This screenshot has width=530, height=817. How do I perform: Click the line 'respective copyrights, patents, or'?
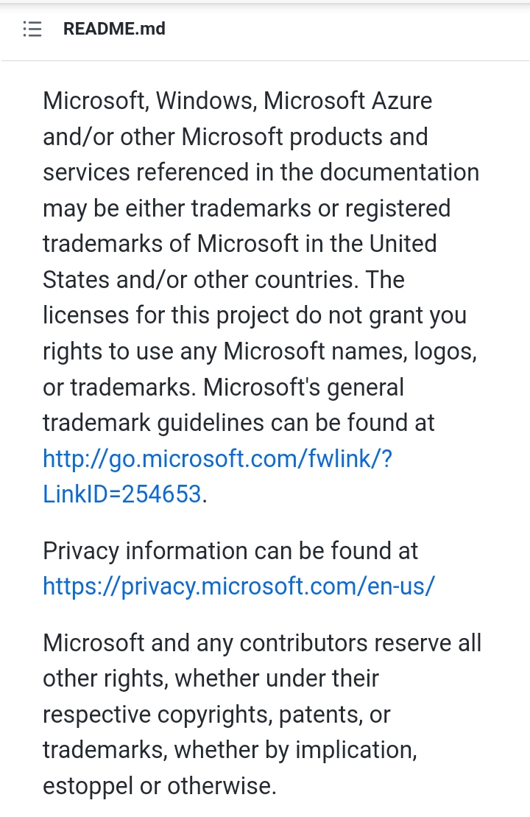pyautogui.click(x=216, y=715)
